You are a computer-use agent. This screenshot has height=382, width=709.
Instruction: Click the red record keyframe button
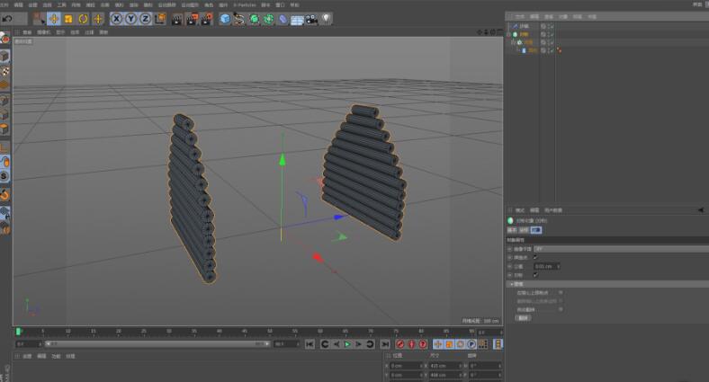pyautogui.click(x=399, y=344)
